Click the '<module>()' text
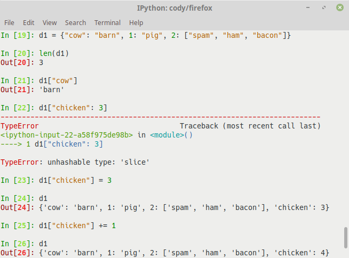 171,135
